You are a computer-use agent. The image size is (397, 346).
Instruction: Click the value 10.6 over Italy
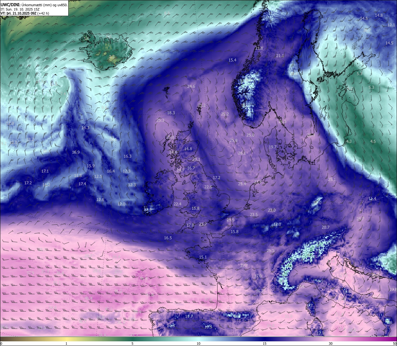point(347,292)
